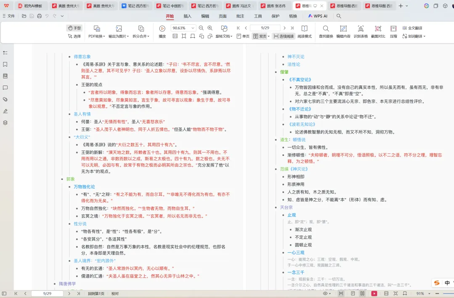
Task: Open the 工具 ribbon tab
Action: tap(258, 16)
